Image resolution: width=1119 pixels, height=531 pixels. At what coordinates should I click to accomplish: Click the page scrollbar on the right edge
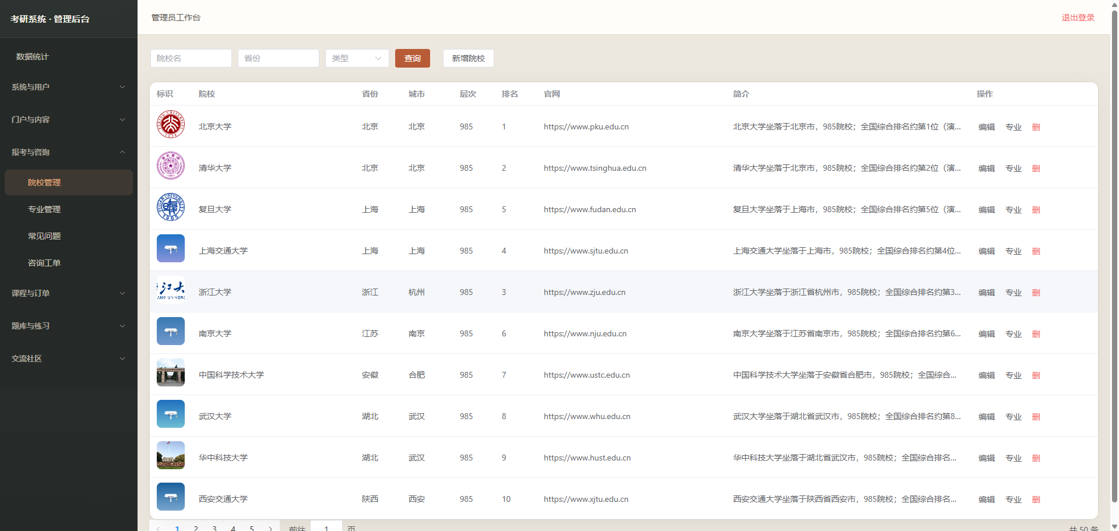coord(1114,256)
